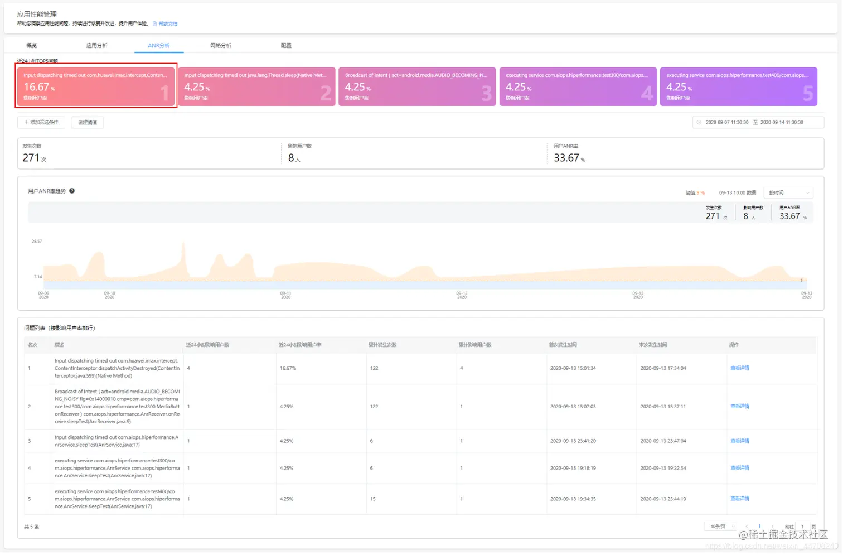Click the clock icon in date range picker
Viewport: 843px width, 555px height.
click(699, 122)
